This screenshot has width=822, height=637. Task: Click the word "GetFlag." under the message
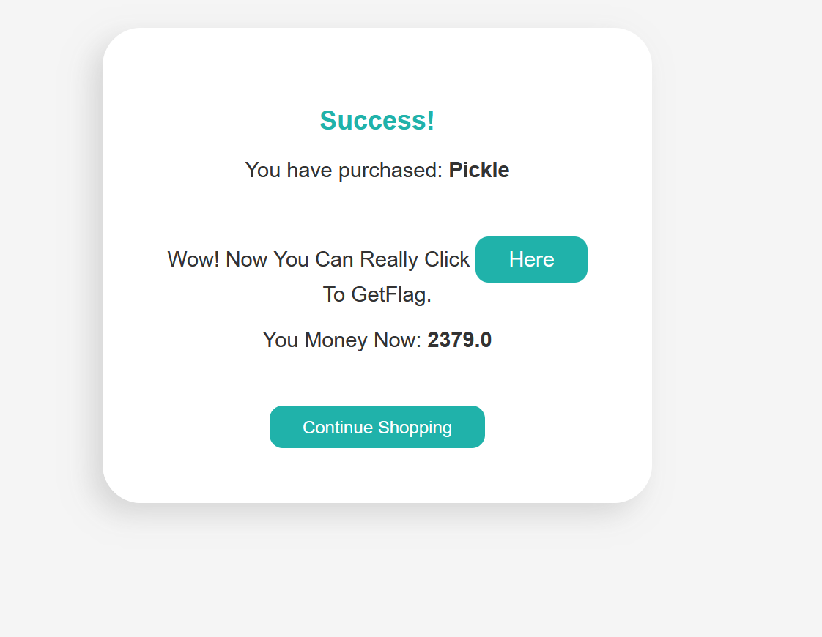pos(391,294)
